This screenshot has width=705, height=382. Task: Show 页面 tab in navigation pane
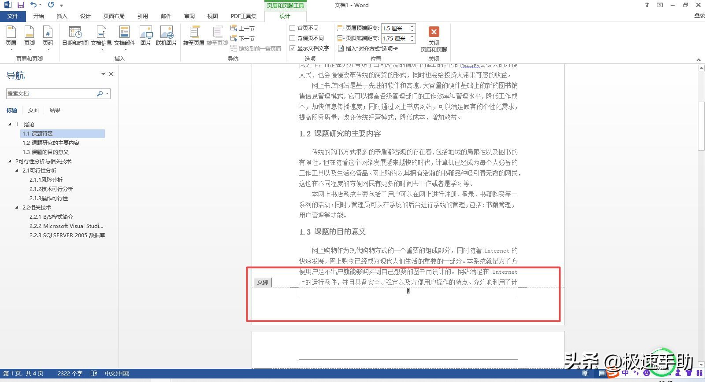point(33,110)
